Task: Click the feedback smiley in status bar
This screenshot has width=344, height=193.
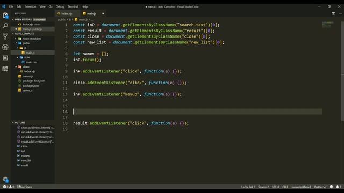Action: pos(331,187)
